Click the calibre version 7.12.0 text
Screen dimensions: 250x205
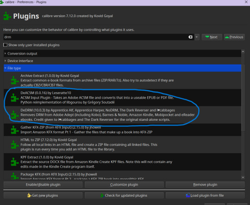pos(77,16)
